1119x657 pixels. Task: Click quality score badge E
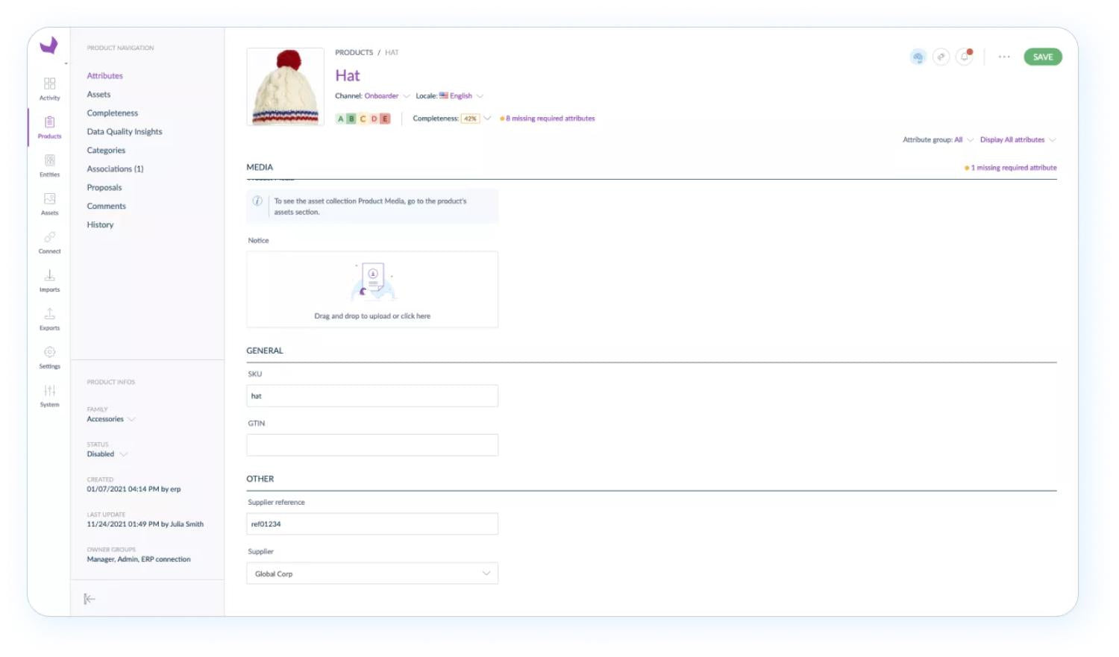[x=385, y=119]
